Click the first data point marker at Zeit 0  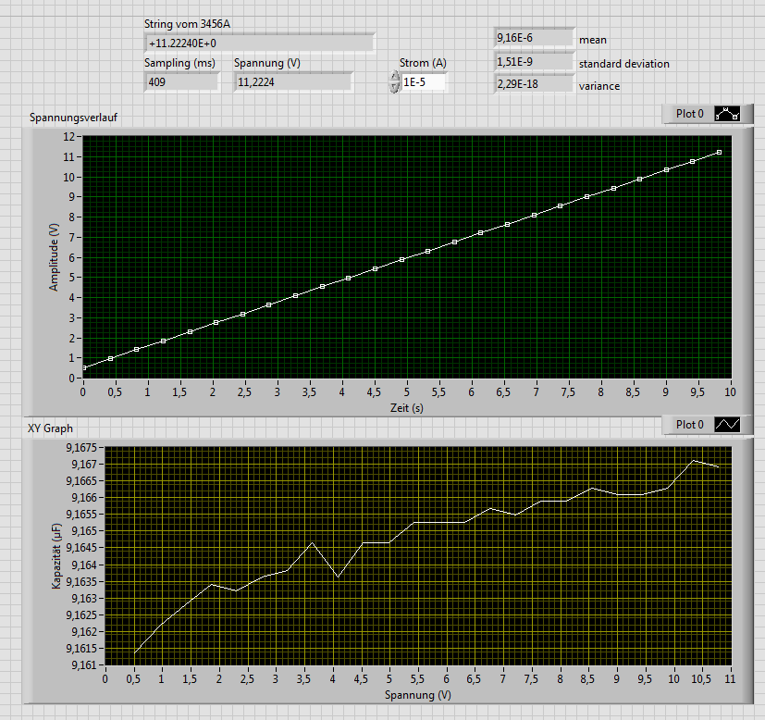click(84, 367)
